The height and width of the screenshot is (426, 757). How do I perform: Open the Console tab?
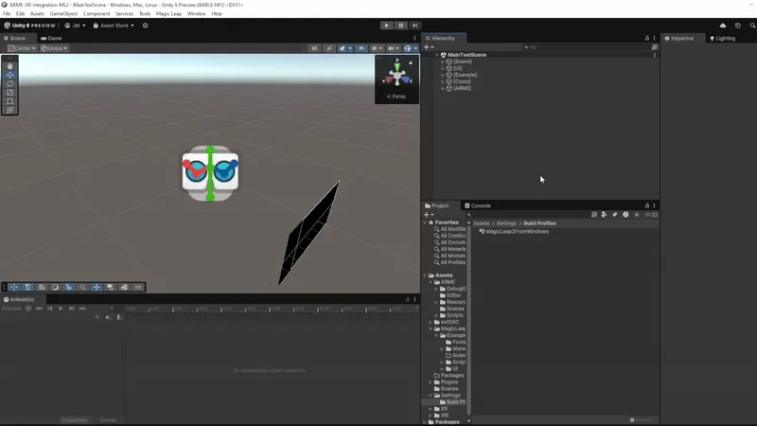click(478, 205)
